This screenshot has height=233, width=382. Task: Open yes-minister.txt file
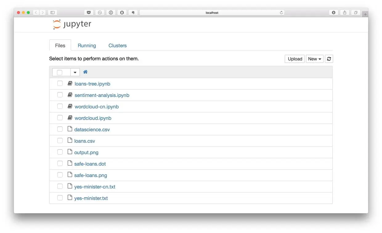(x=91, y=198)
